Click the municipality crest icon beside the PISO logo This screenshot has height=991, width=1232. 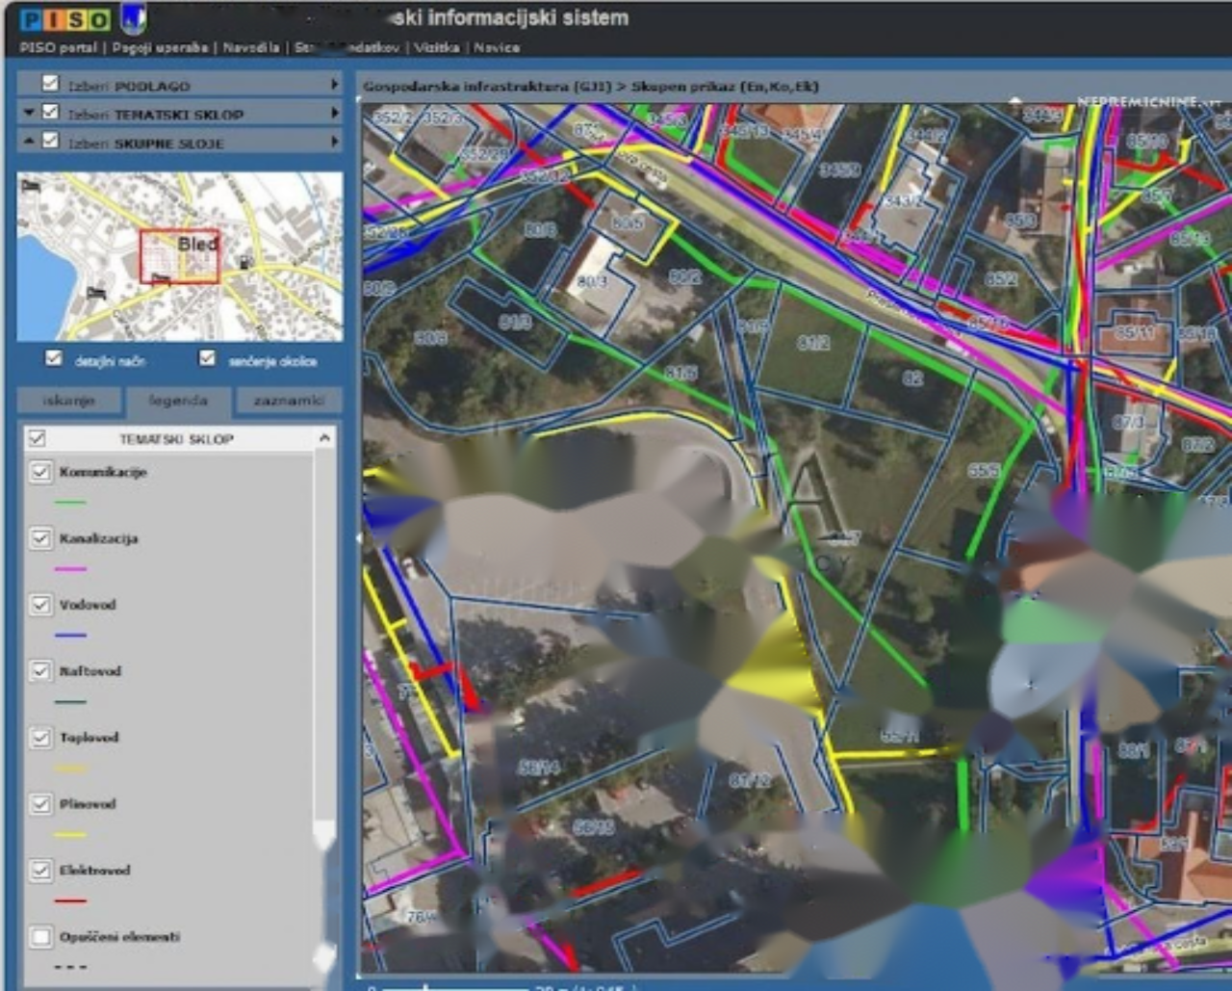133,18
